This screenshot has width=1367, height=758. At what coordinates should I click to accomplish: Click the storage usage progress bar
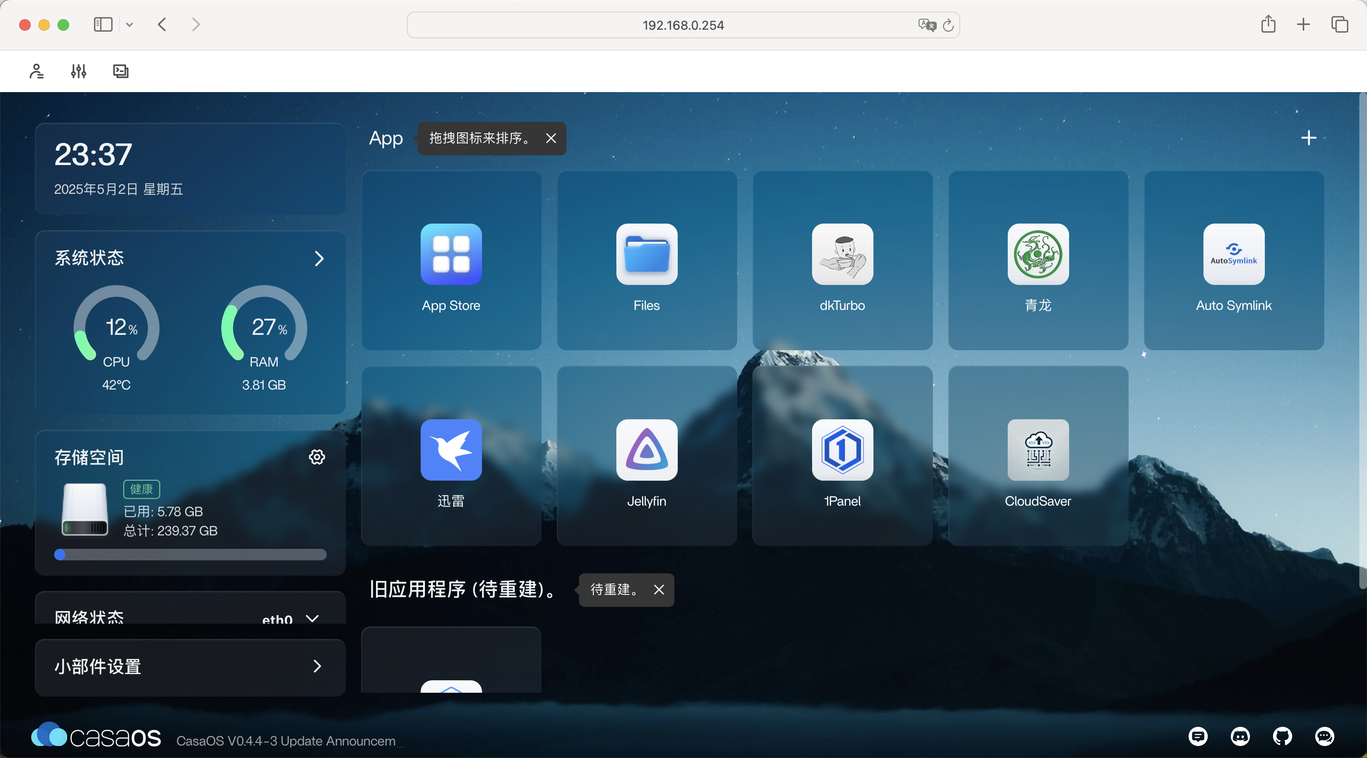(x=190, y=555)
